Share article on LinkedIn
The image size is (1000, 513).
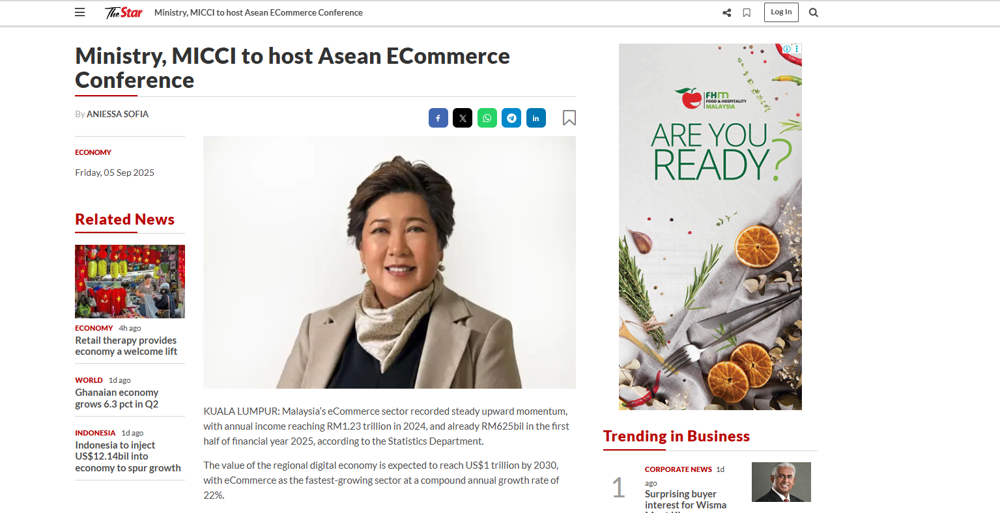536,118
